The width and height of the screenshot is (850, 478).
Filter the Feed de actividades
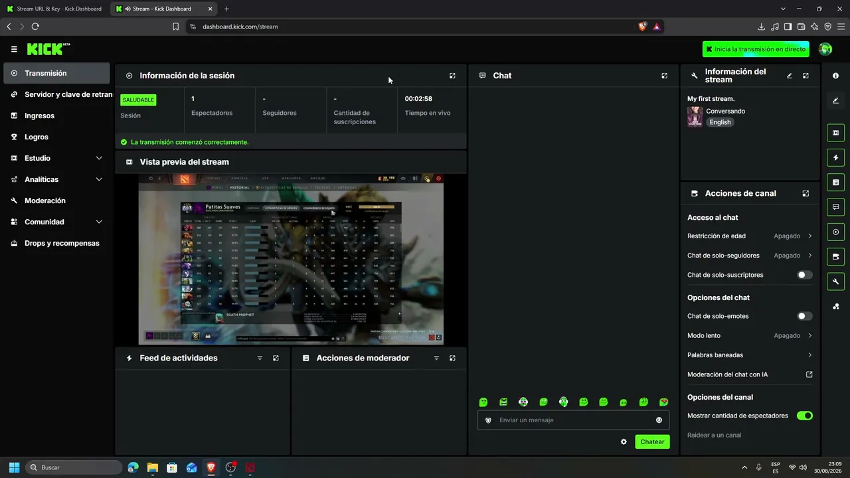click(x=260, y=358)
